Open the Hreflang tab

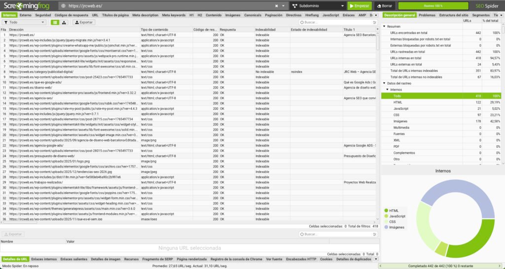point(312,15)
